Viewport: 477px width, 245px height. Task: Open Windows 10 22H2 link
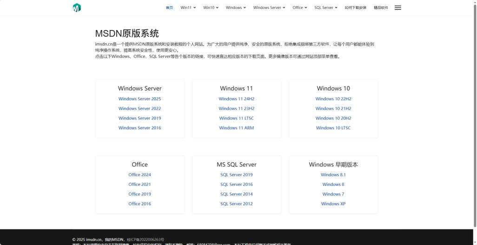click(x=333, y=99)
